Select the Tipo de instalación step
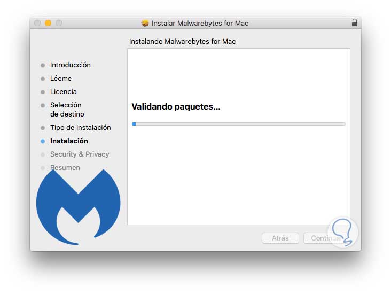391x294 pixels. click(81, 128)
